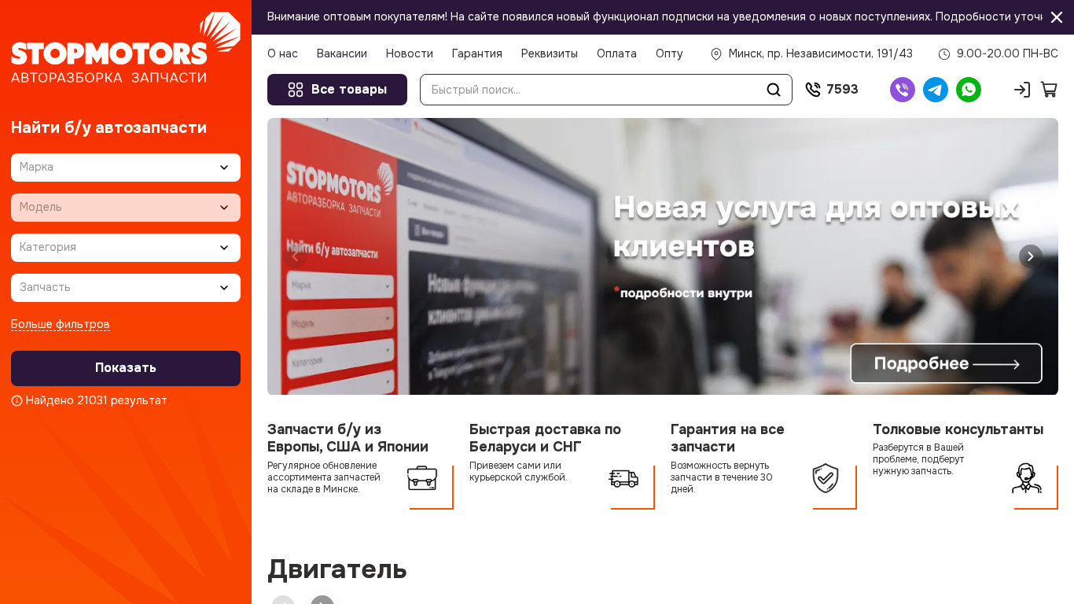Click the location pin icon
Viewport: 1074px width, 604px height.
point(716,54)
